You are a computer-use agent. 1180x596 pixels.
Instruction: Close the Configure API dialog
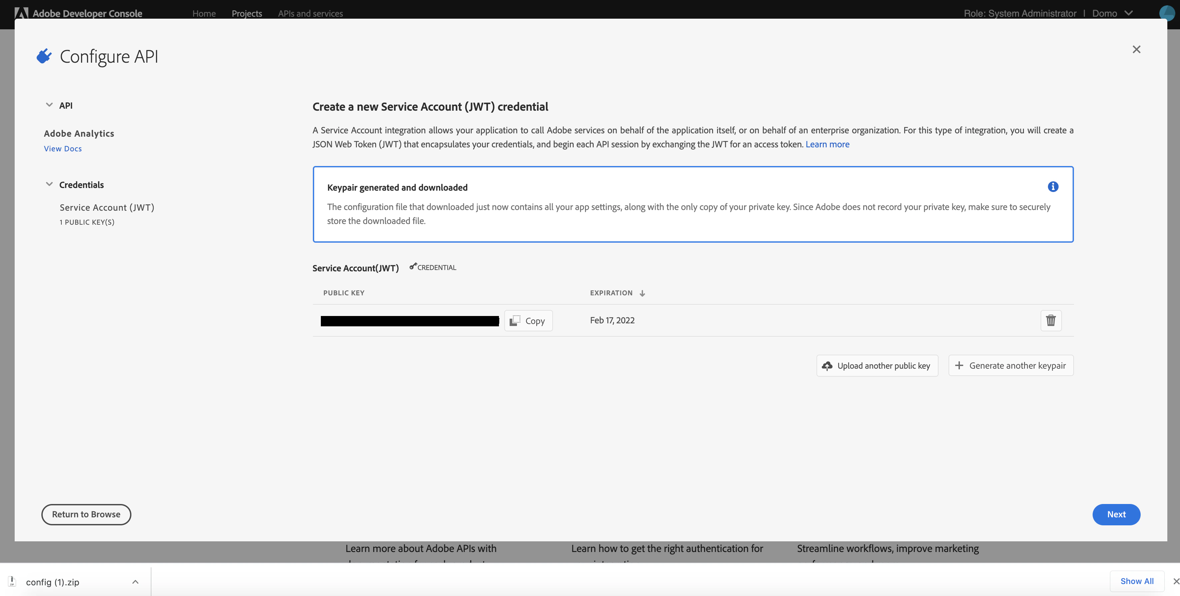tap(1136, 49)
